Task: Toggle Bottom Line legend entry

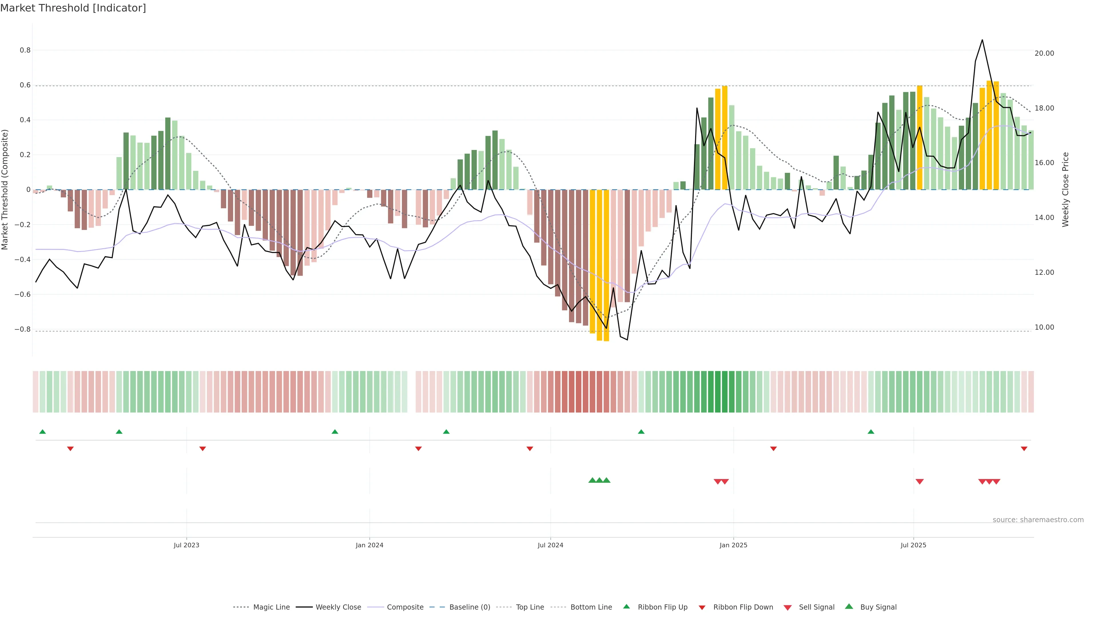Action: tap(591, 607)
